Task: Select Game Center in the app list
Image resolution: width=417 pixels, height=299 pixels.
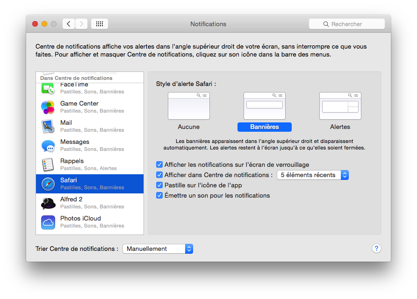Action: (90, 107)
